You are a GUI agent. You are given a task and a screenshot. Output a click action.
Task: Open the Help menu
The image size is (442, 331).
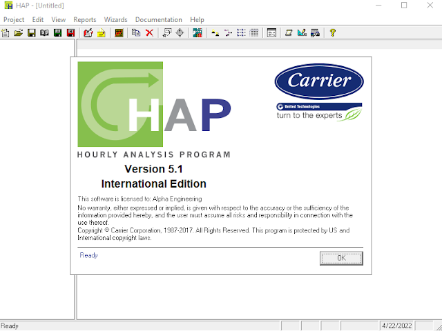(x=197, y=20)
